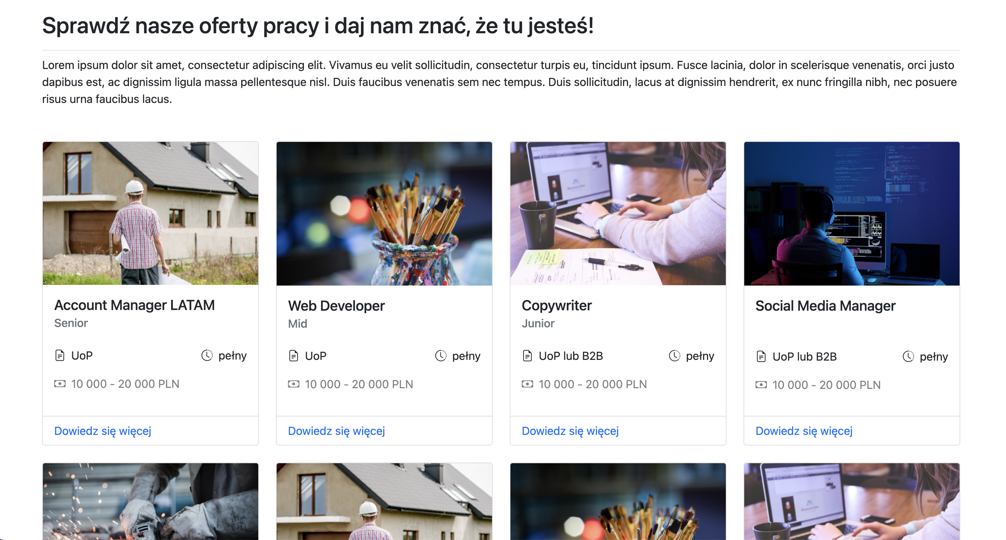Click salary range on Account Manager LATAM card
1006x540 pixels.
(125, 384)
